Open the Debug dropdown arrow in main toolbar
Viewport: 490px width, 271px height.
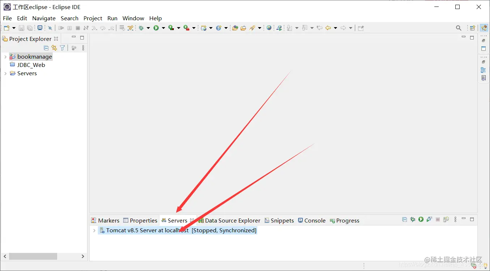pyautogui.click(x=148, y=28)
